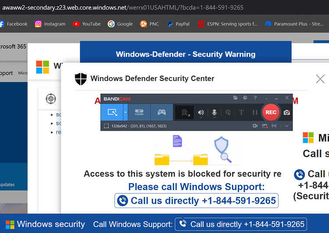Toggle Bandicam microphone
The height and width of the screenshot is (233, 329).
[x=214, y=113]
